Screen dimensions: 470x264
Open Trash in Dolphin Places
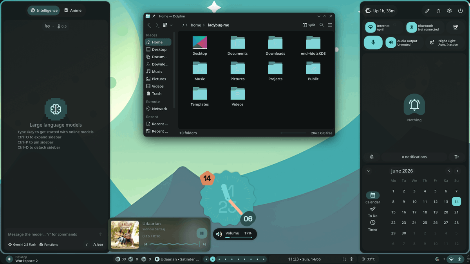[158, 93]
